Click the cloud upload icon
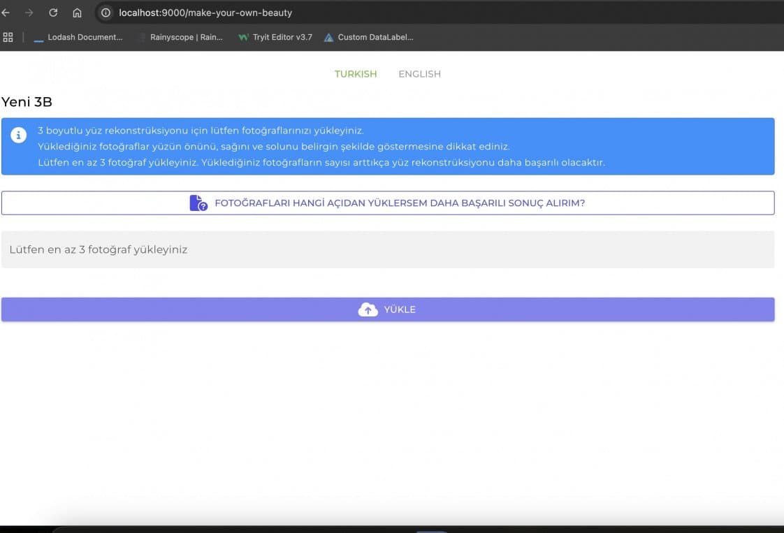 tap(368, 309)
